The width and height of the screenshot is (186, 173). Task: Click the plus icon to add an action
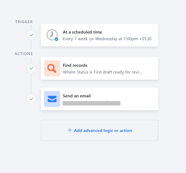click(x=70, y=130)
